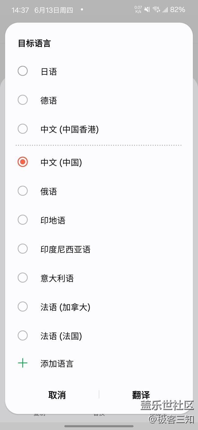Image resolution: width=198 pixels, height=430 pixels.
Task: Tap the selected 中文 (中国) radio button
Action: tap(23, 162)
